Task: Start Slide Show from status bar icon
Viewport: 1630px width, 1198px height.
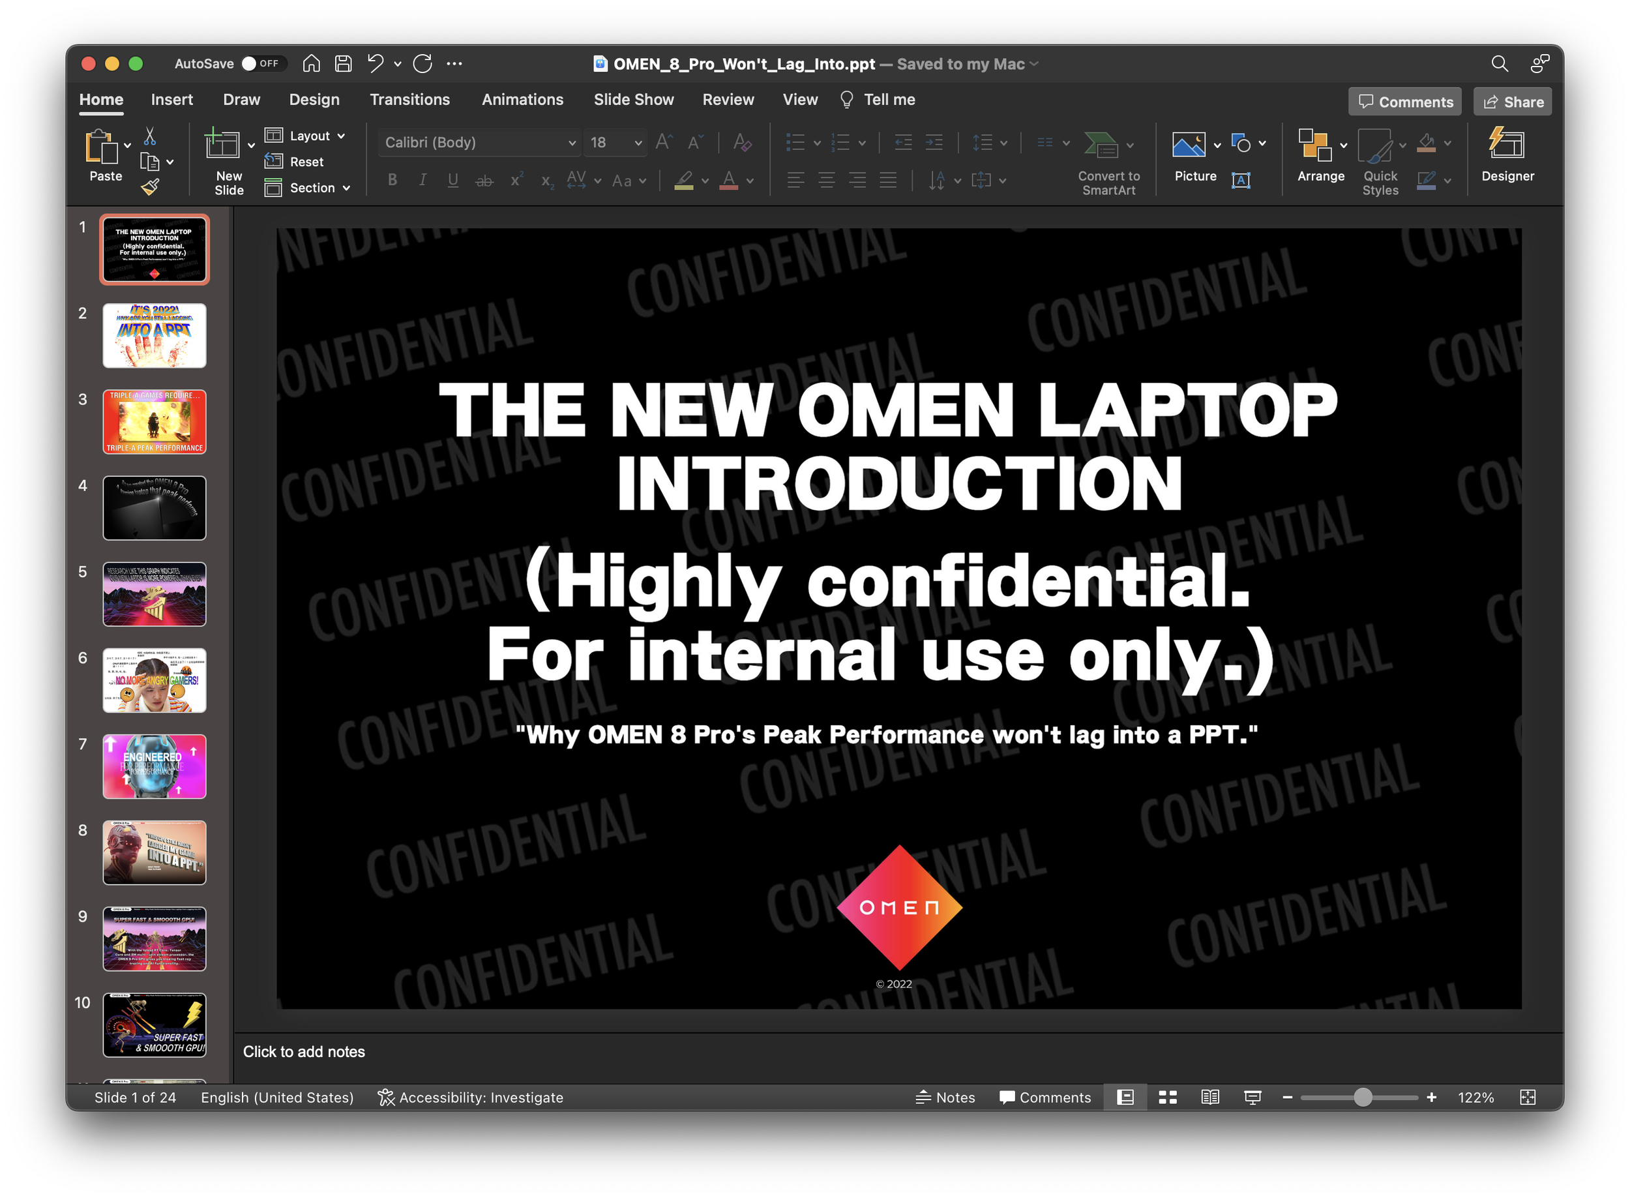Action: pos(1252,1097)
